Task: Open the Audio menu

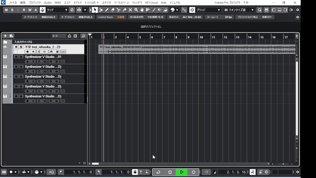Action: pyautogui.click(x=48, y=3)
